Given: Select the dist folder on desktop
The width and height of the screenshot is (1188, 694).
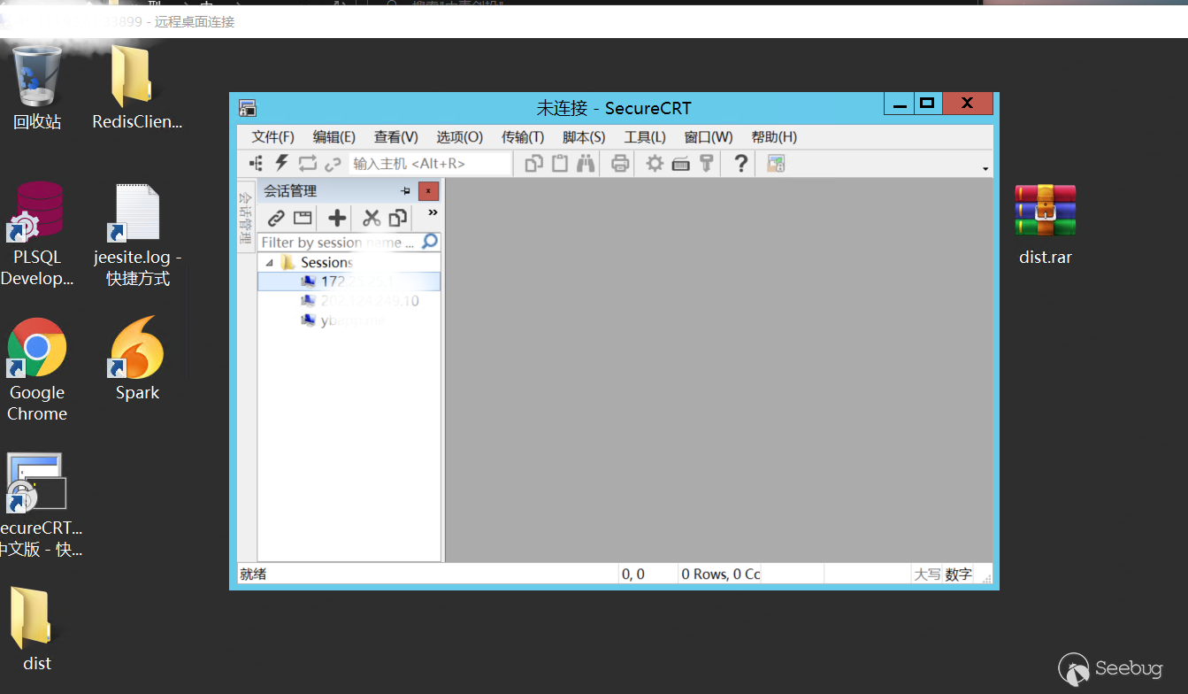Looking at the screenshot, I should tap(37, 629).
